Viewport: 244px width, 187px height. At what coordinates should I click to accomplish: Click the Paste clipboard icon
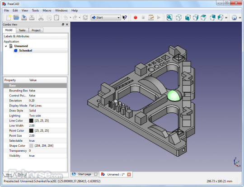click(56, 17)
